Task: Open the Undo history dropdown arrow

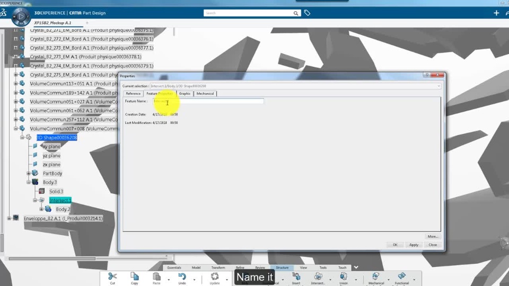Action: (x=194, y=280)
